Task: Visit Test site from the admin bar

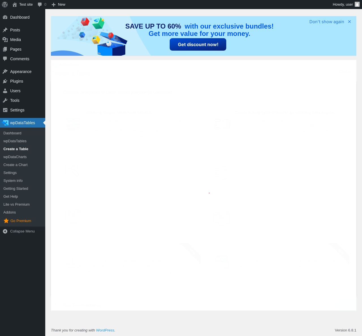Action: (23, 5)
